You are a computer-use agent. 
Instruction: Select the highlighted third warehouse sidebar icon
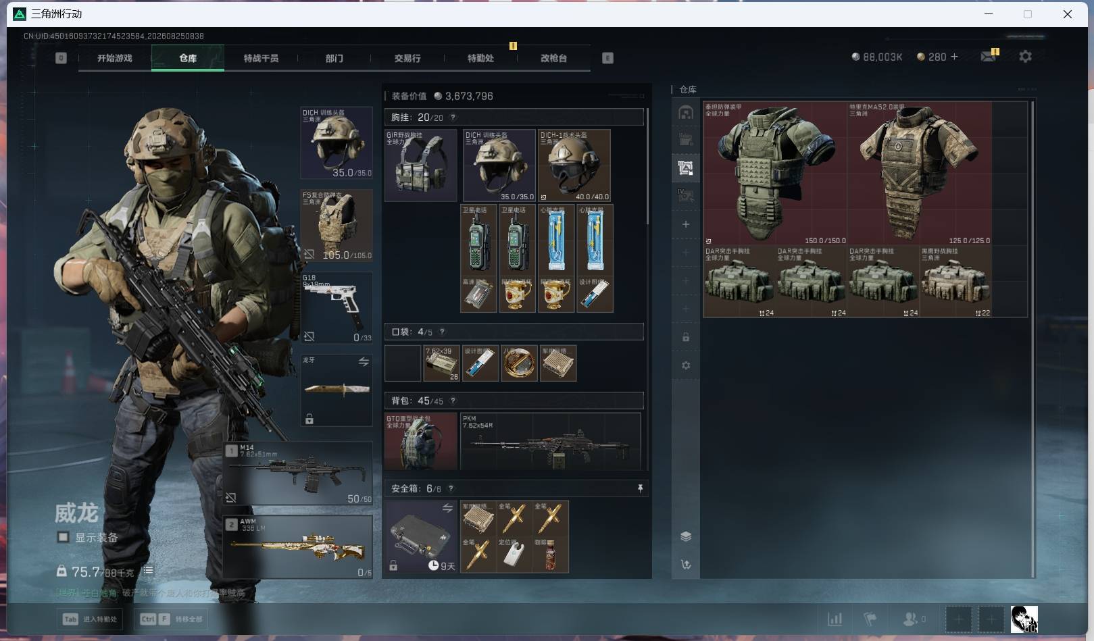(686, 168)
